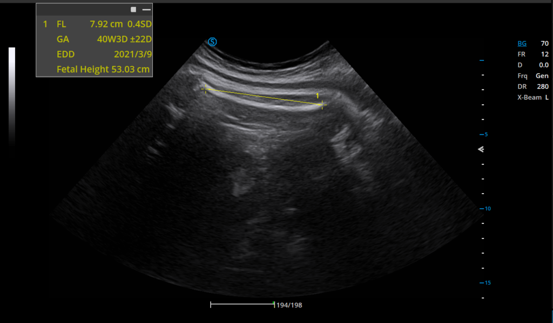Click the FL 7.92 cm measurement value

pos(106,24)
